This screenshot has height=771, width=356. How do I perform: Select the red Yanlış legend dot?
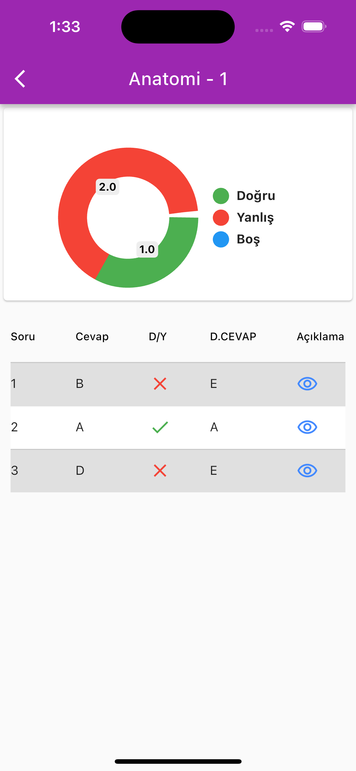point(221,217)
